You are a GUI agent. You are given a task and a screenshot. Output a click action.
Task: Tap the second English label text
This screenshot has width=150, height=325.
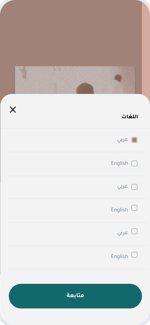tap(119, 210)
